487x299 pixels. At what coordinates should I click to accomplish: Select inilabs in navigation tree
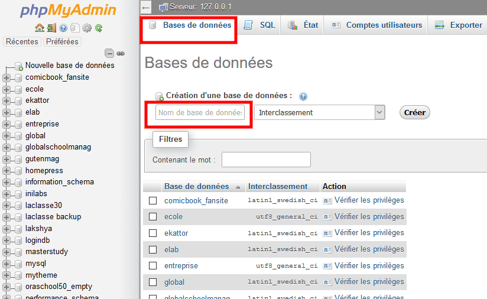36,194
